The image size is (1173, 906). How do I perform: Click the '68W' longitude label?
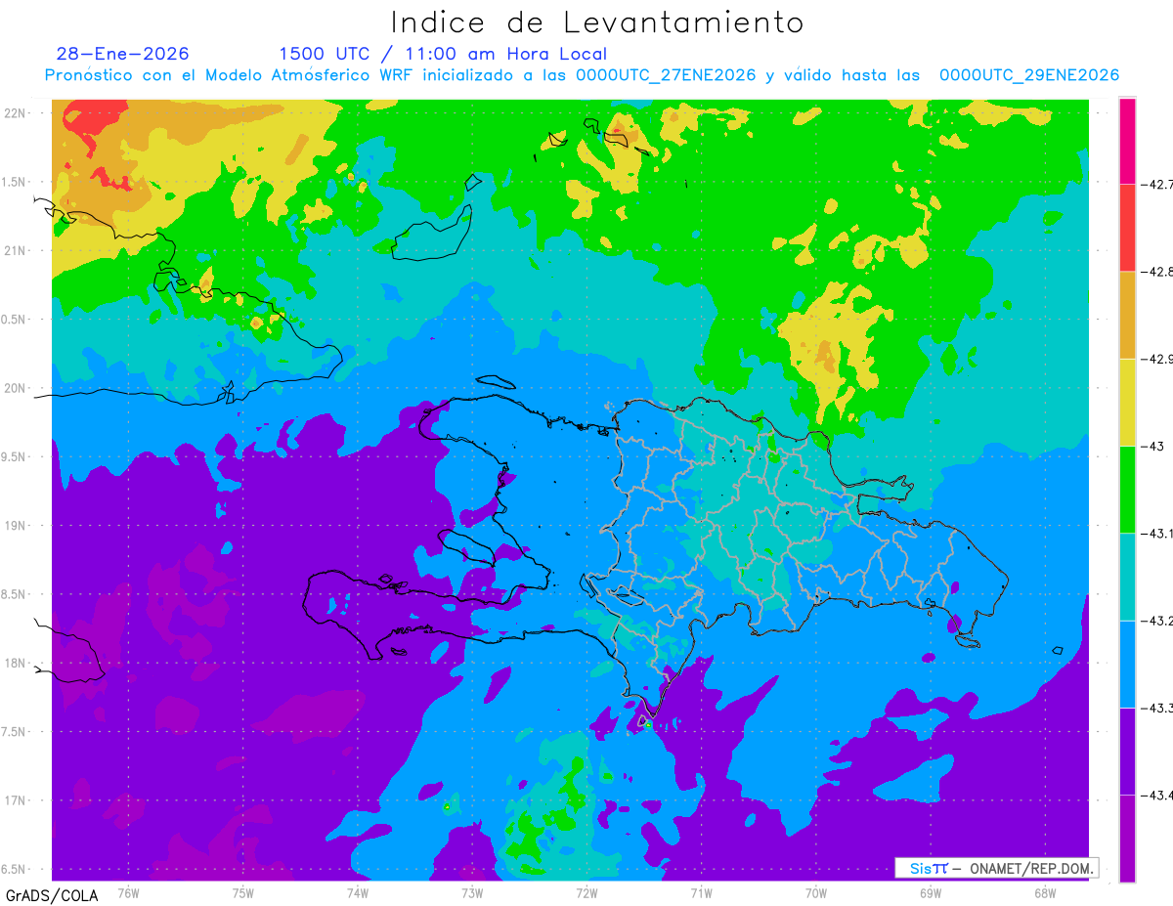coord(1045,892)
